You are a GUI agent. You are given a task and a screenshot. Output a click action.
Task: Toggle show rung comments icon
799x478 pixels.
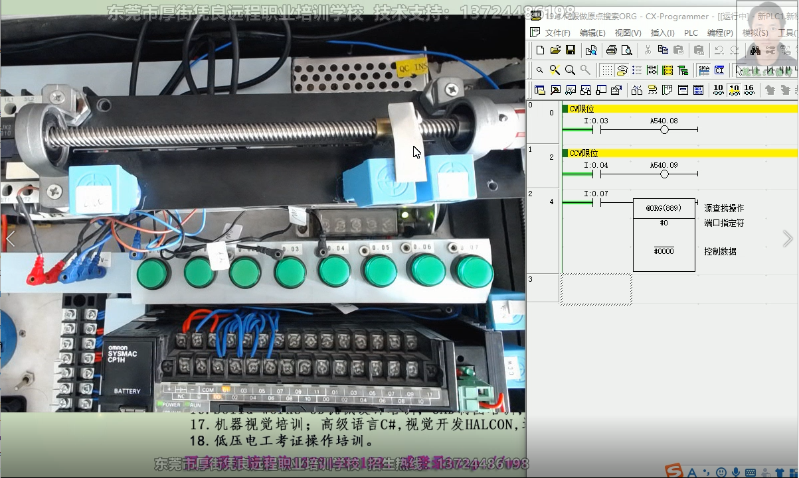(x=622, y=70)
